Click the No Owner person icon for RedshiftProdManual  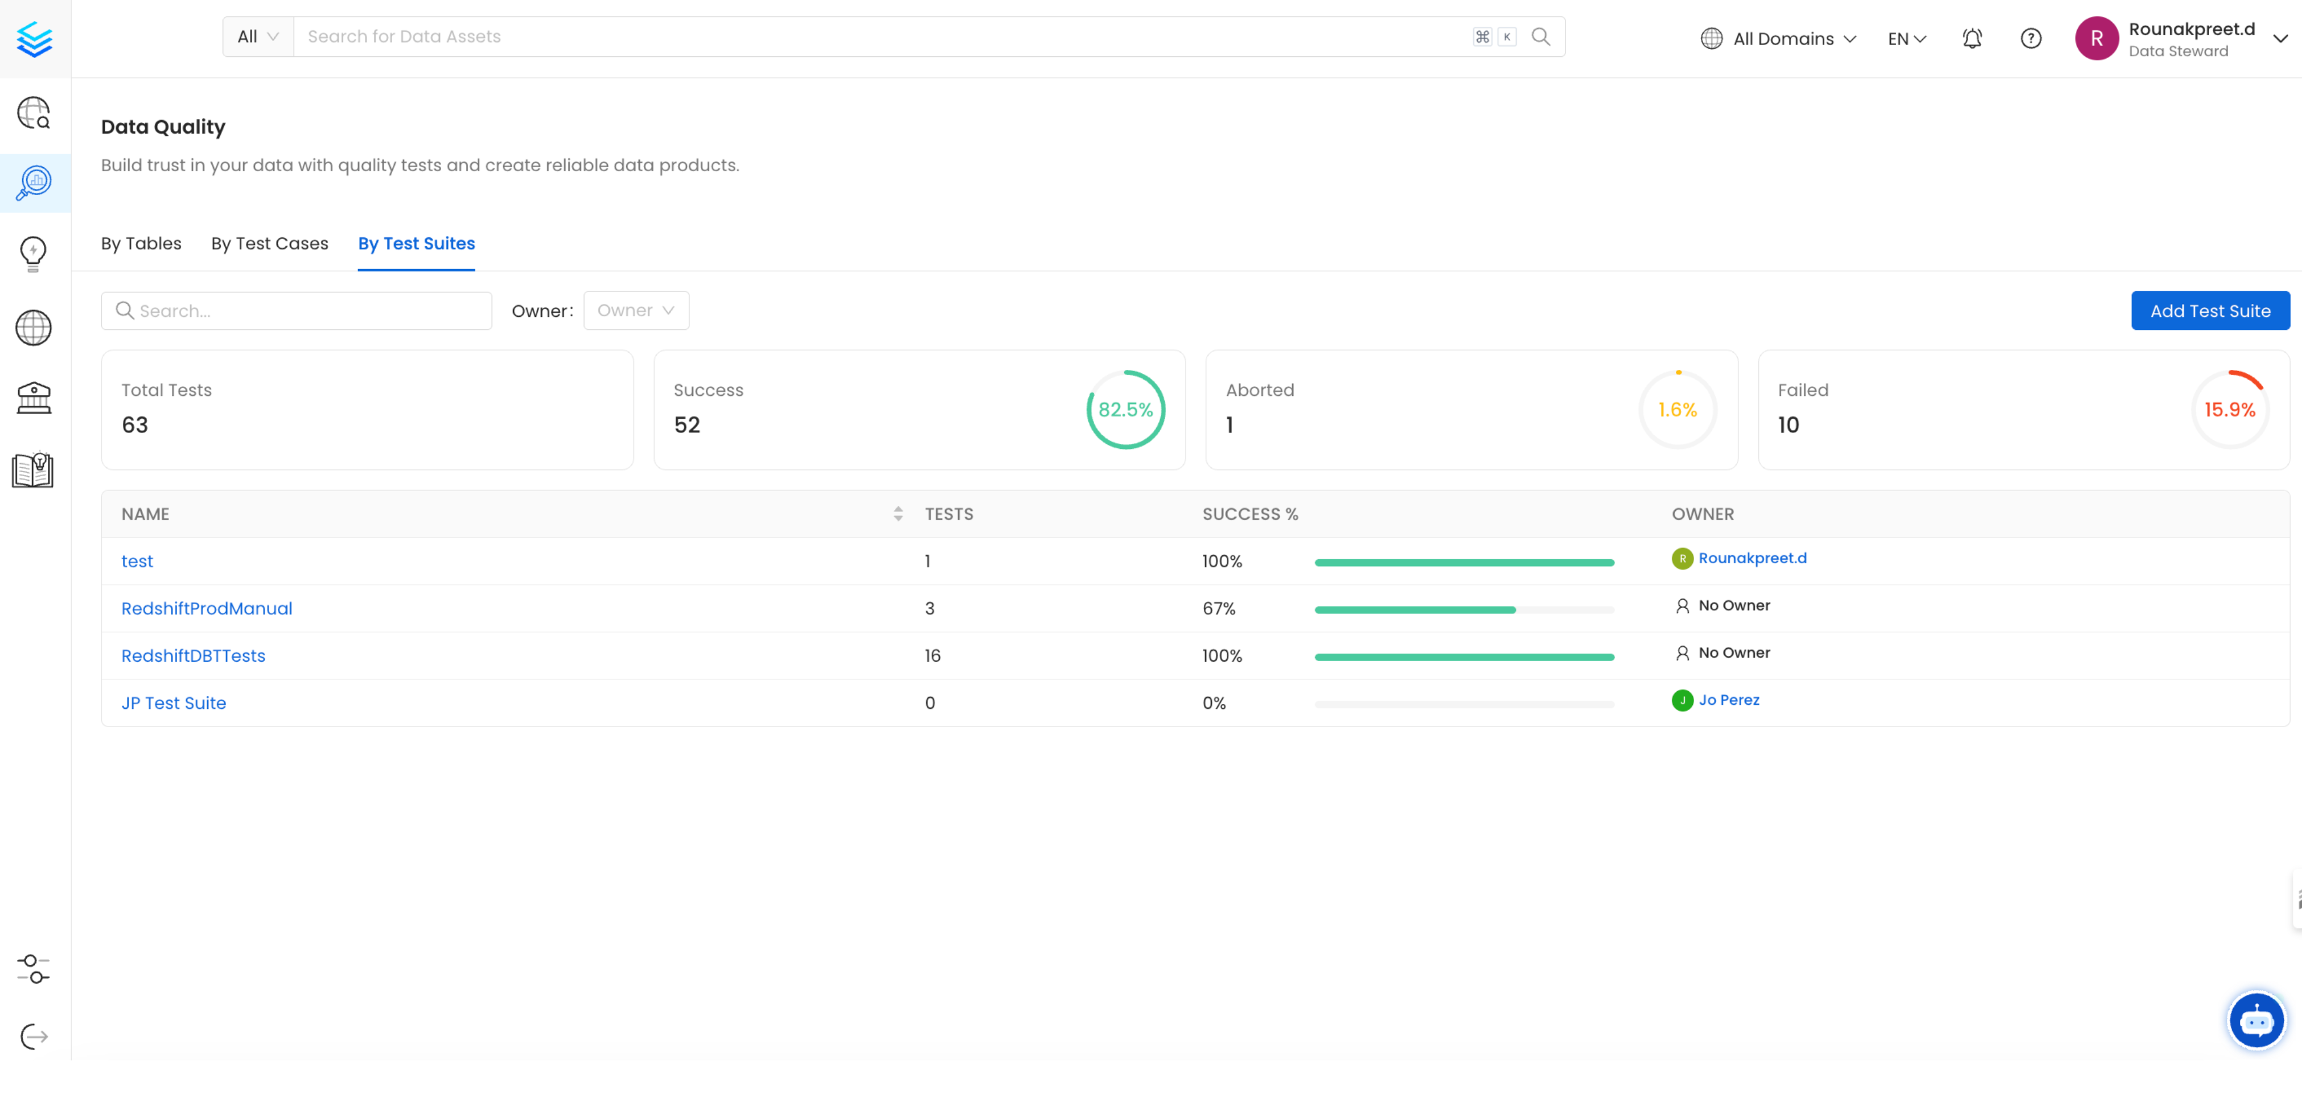tap(1682, 606)
